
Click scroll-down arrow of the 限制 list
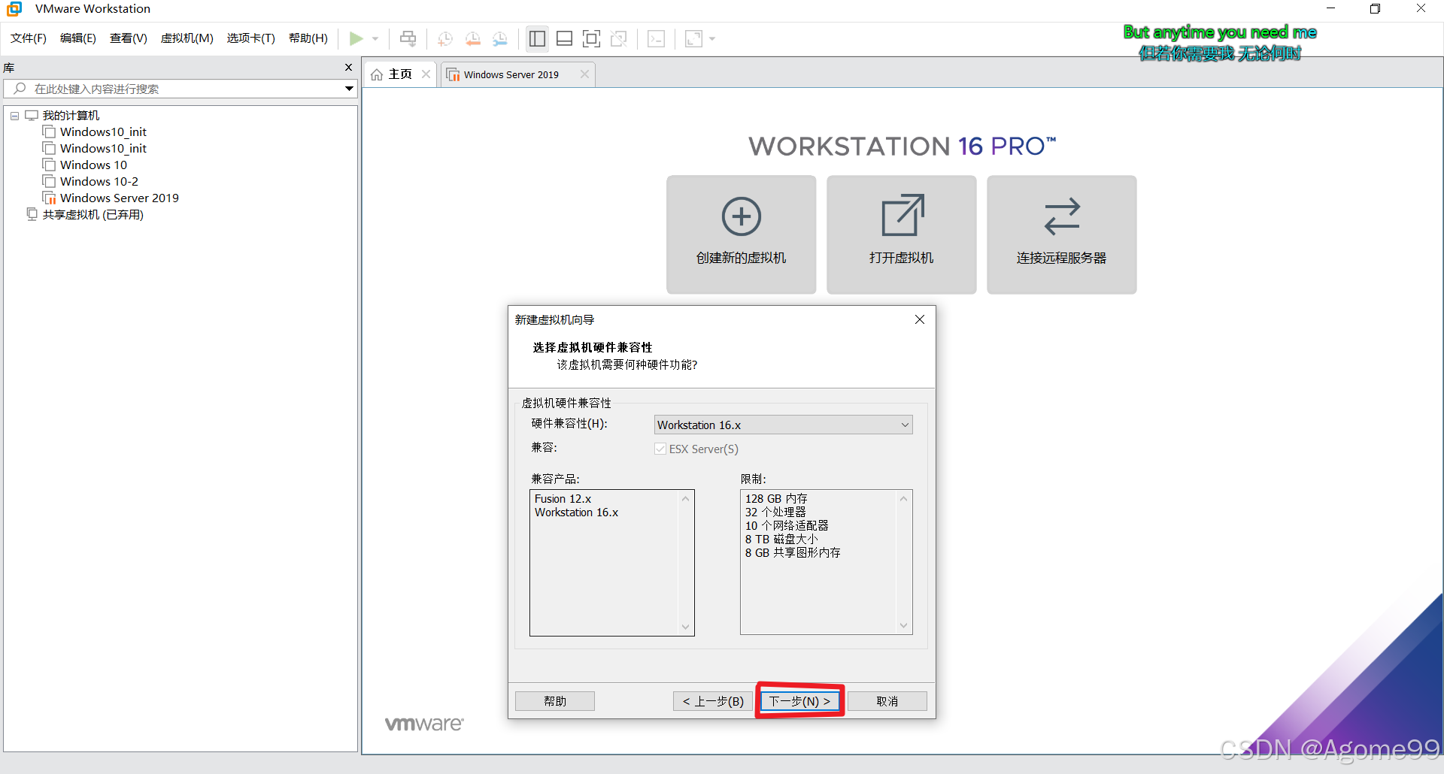pyautogui.click(x=903, y=625)
